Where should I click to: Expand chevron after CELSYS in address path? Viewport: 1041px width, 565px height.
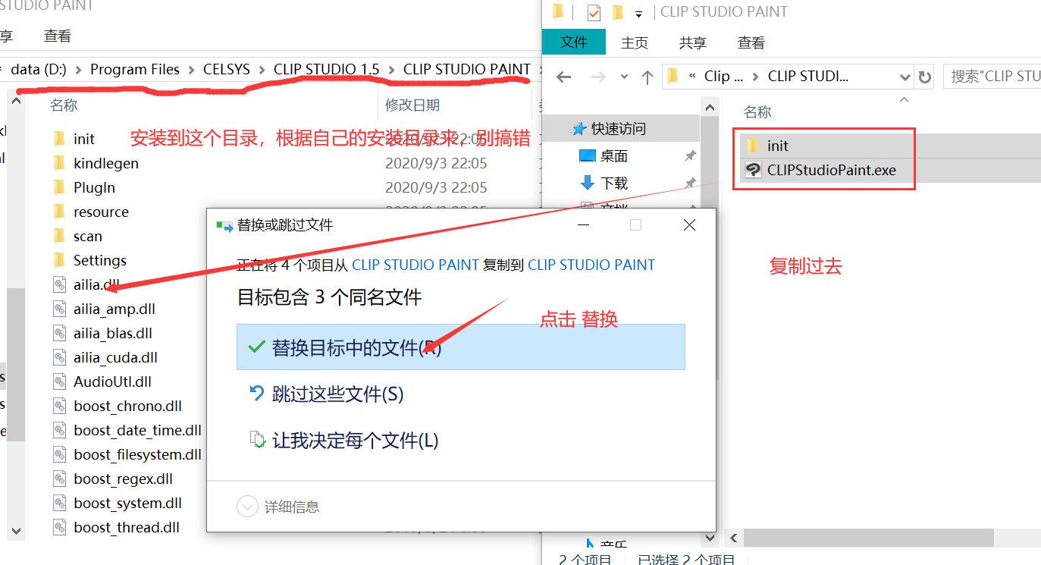coord(262,70)
